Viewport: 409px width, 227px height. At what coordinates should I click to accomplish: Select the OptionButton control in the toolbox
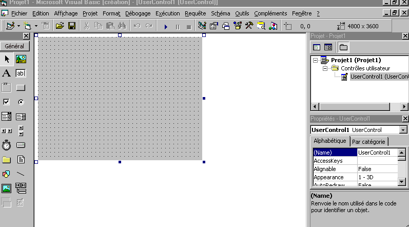click(21, 102)
